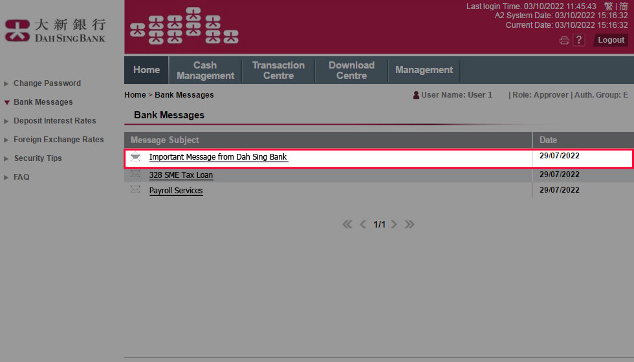Screen dimensions: 634x362
Task: Expand arrow beside FAQ
Action: point(6,177)
